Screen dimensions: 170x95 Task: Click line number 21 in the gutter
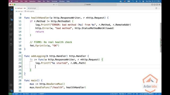coord(20,56)
